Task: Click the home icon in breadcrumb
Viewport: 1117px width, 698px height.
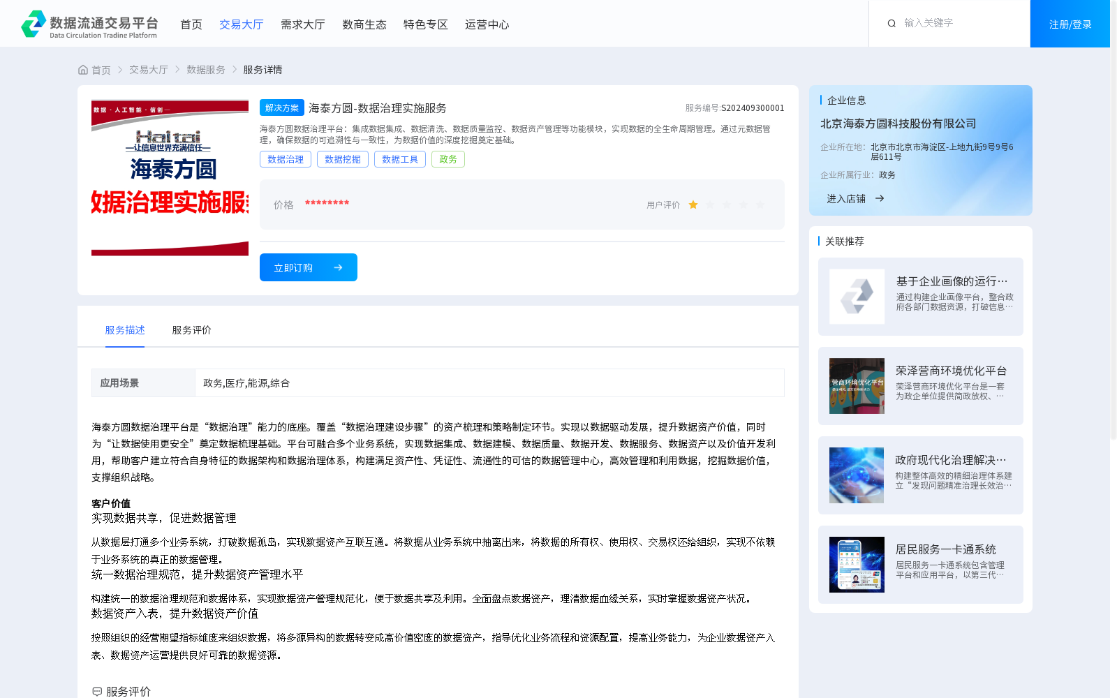Action: point(83,70)
